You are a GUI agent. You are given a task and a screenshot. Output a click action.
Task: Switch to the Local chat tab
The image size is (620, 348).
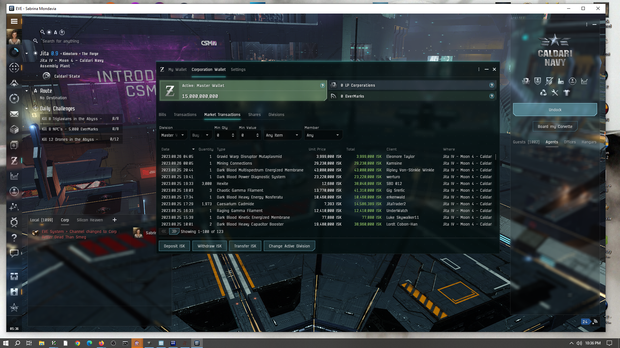point(41,220)
